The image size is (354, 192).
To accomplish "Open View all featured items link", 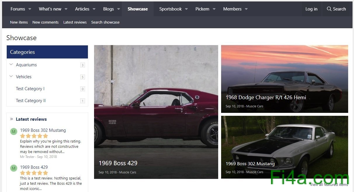I will coord(329,184).
